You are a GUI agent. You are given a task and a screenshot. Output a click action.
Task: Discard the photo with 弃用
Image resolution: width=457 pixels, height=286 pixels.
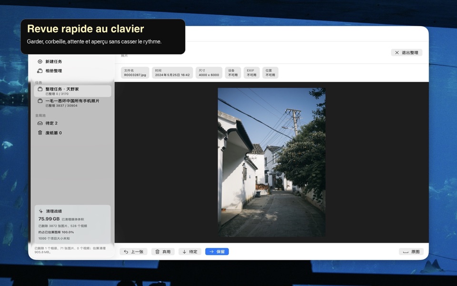[163, 252]
